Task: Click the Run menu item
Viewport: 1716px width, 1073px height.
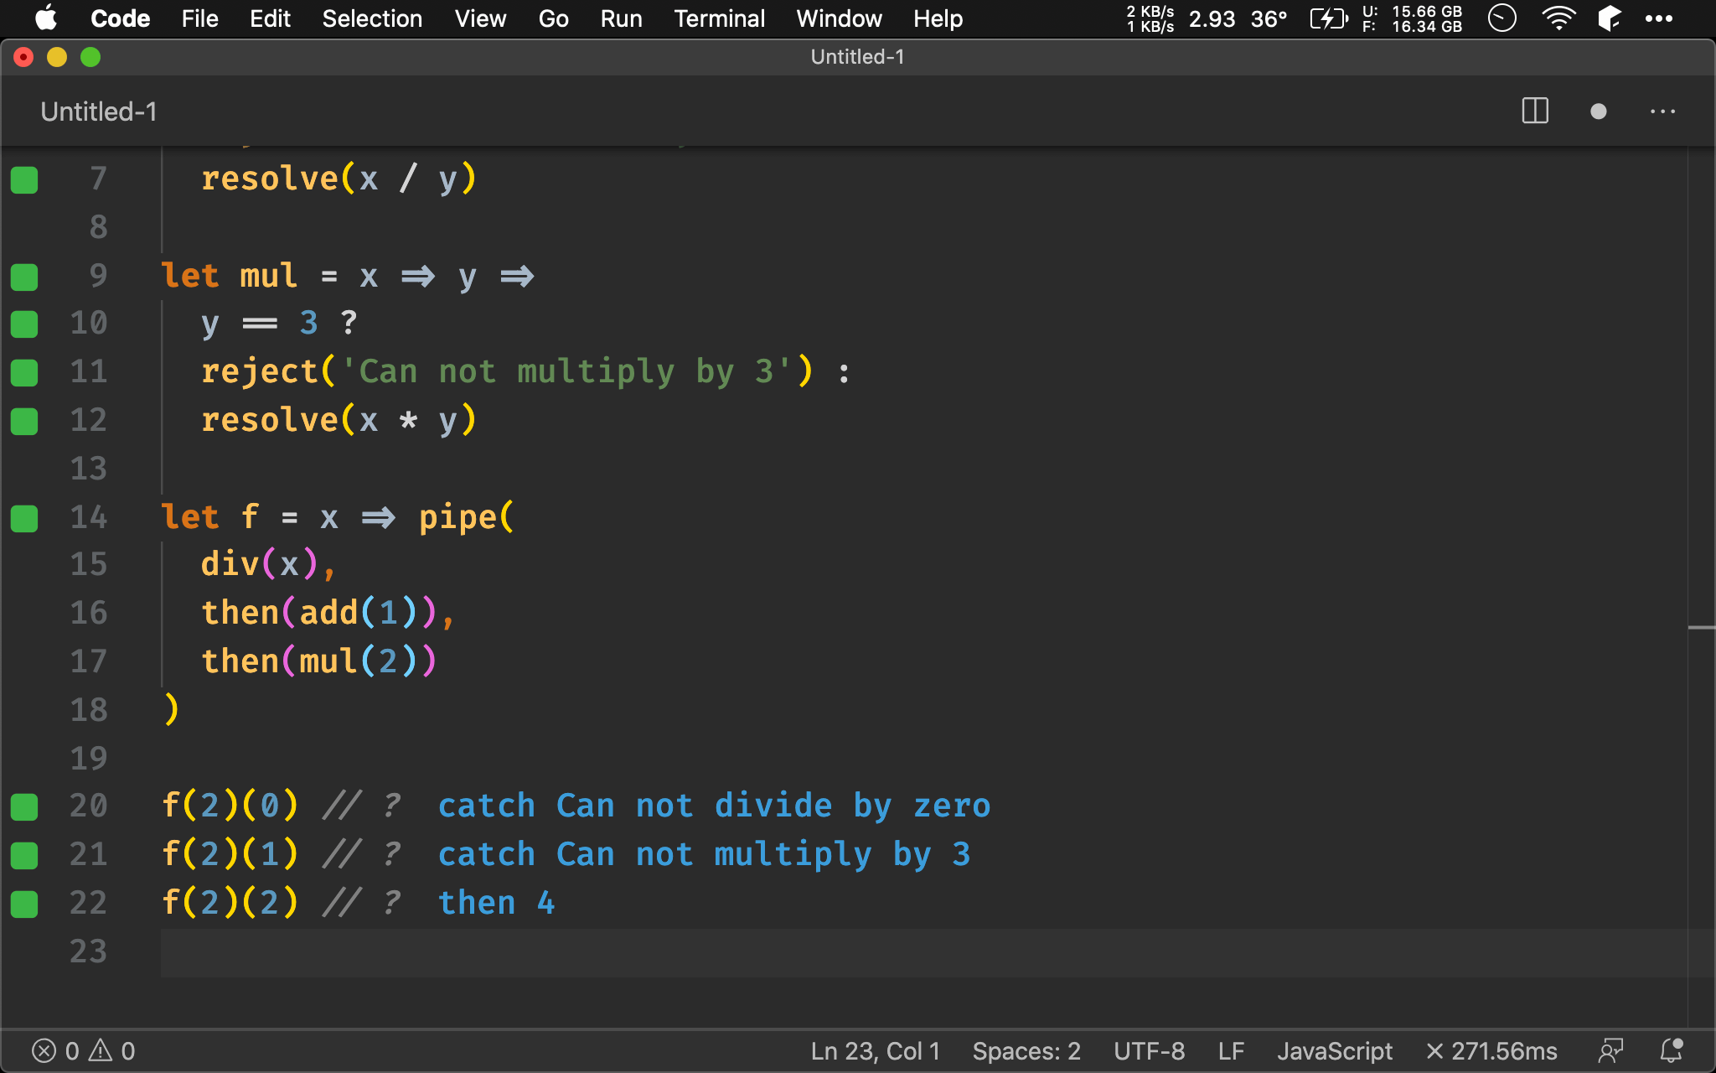Action: (x=619, y=18)
